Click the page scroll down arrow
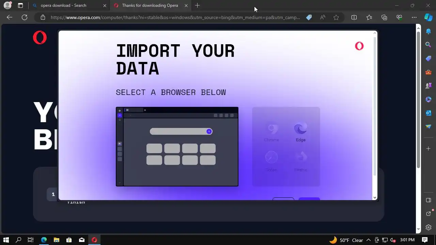Screen dimensions: 436x245 tap(419, 230)
